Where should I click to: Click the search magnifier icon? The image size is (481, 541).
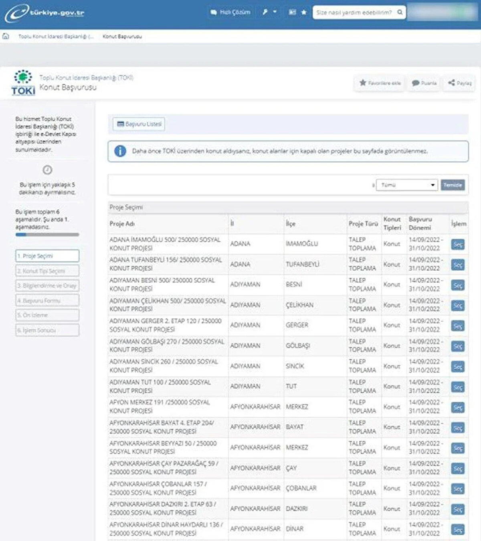[400, 12]
